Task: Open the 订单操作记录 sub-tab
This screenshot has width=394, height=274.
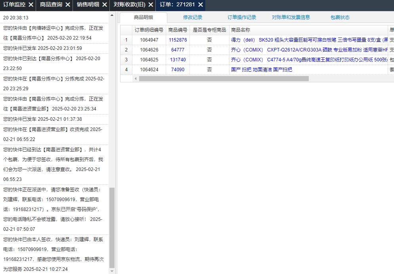Action: (x=242, y=17)
